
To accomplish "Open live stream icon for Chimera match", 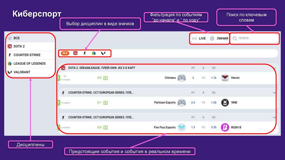I will 105,78.
